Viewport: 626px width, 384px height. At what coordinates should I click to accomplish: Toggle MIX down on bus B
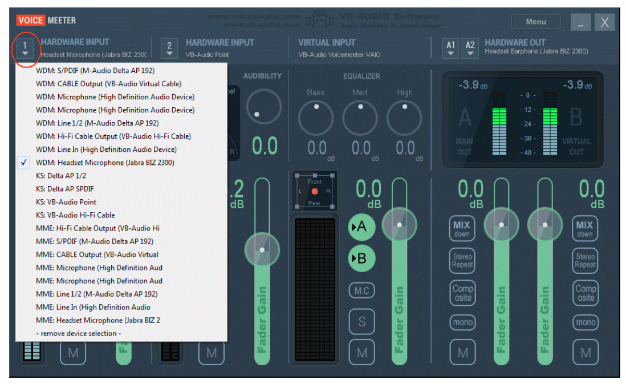[585, 229]
